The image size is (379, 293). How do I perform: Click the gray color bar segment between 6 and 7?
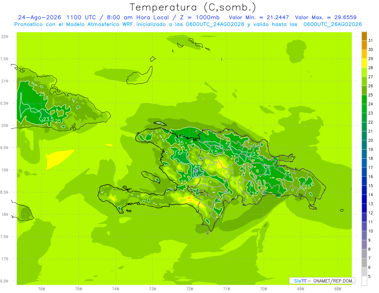pyautogui.click(x=364, y=263)
